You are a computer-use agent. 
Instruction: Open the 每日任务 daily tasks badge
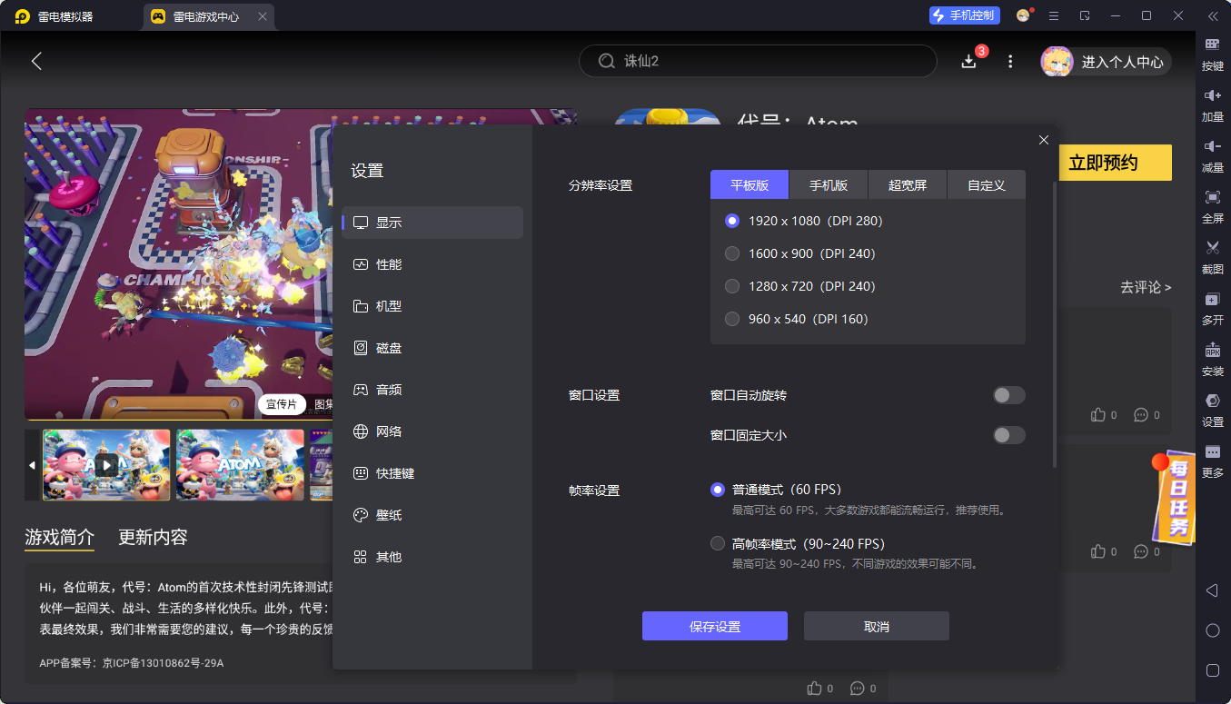1174,498
